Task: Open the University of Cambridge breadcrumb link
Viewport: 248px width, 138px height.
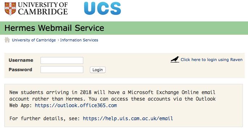Action: (34, 40)
